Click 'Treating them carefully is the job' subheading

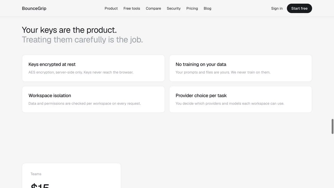click(82, 40)
